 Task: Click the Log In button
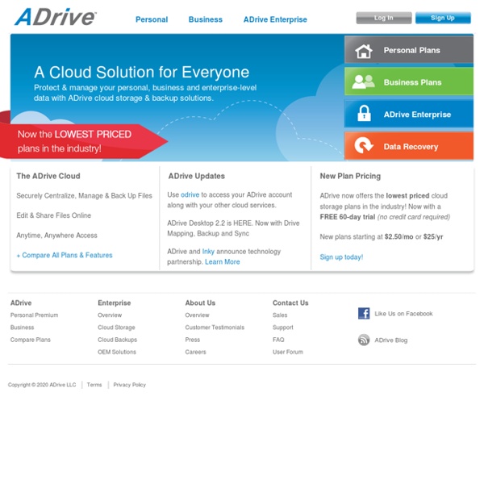384,18
